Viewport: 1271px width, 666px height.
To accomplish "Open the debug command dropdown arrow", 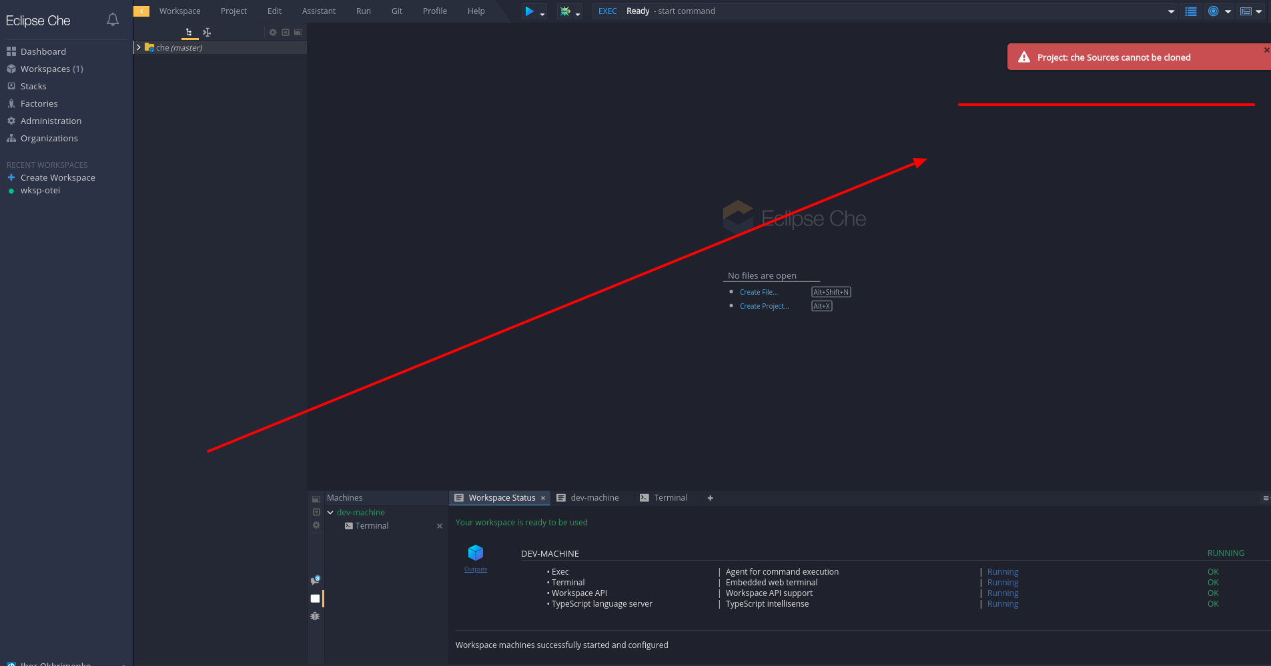I will [x=578, y=14].
